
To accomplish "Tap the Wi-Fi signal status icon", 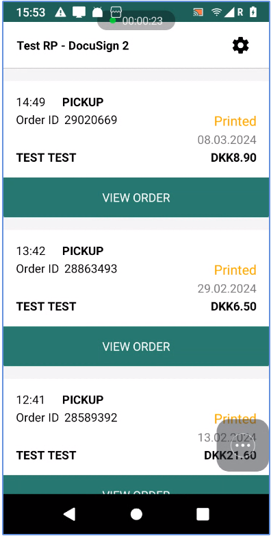I will [216, 12].
